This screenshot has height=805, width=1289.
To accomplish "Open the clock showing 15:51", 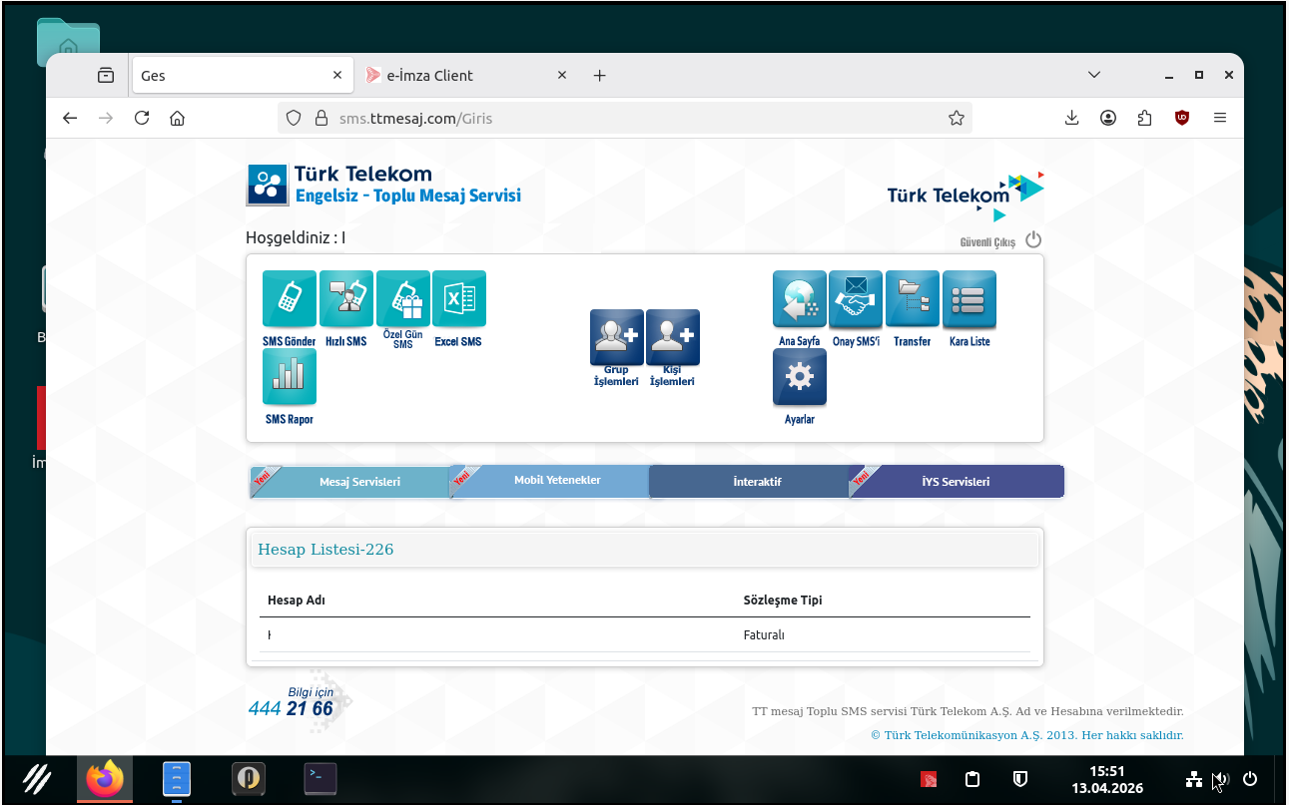I will (1106, 779).
